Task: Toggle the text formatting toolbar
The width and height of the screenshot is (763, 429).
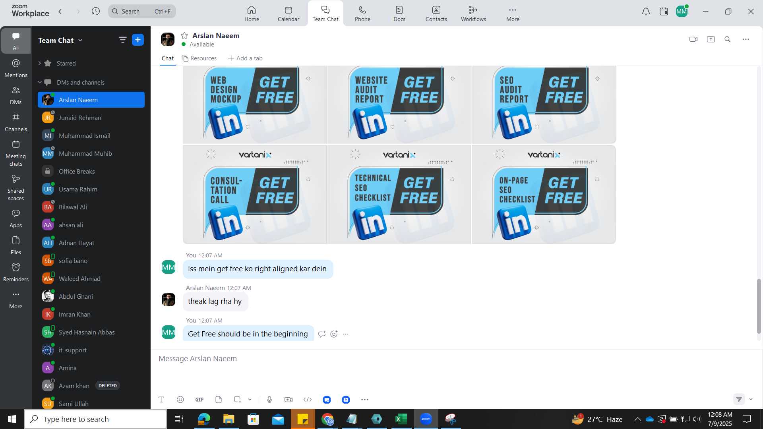Action: coord(161,400)
